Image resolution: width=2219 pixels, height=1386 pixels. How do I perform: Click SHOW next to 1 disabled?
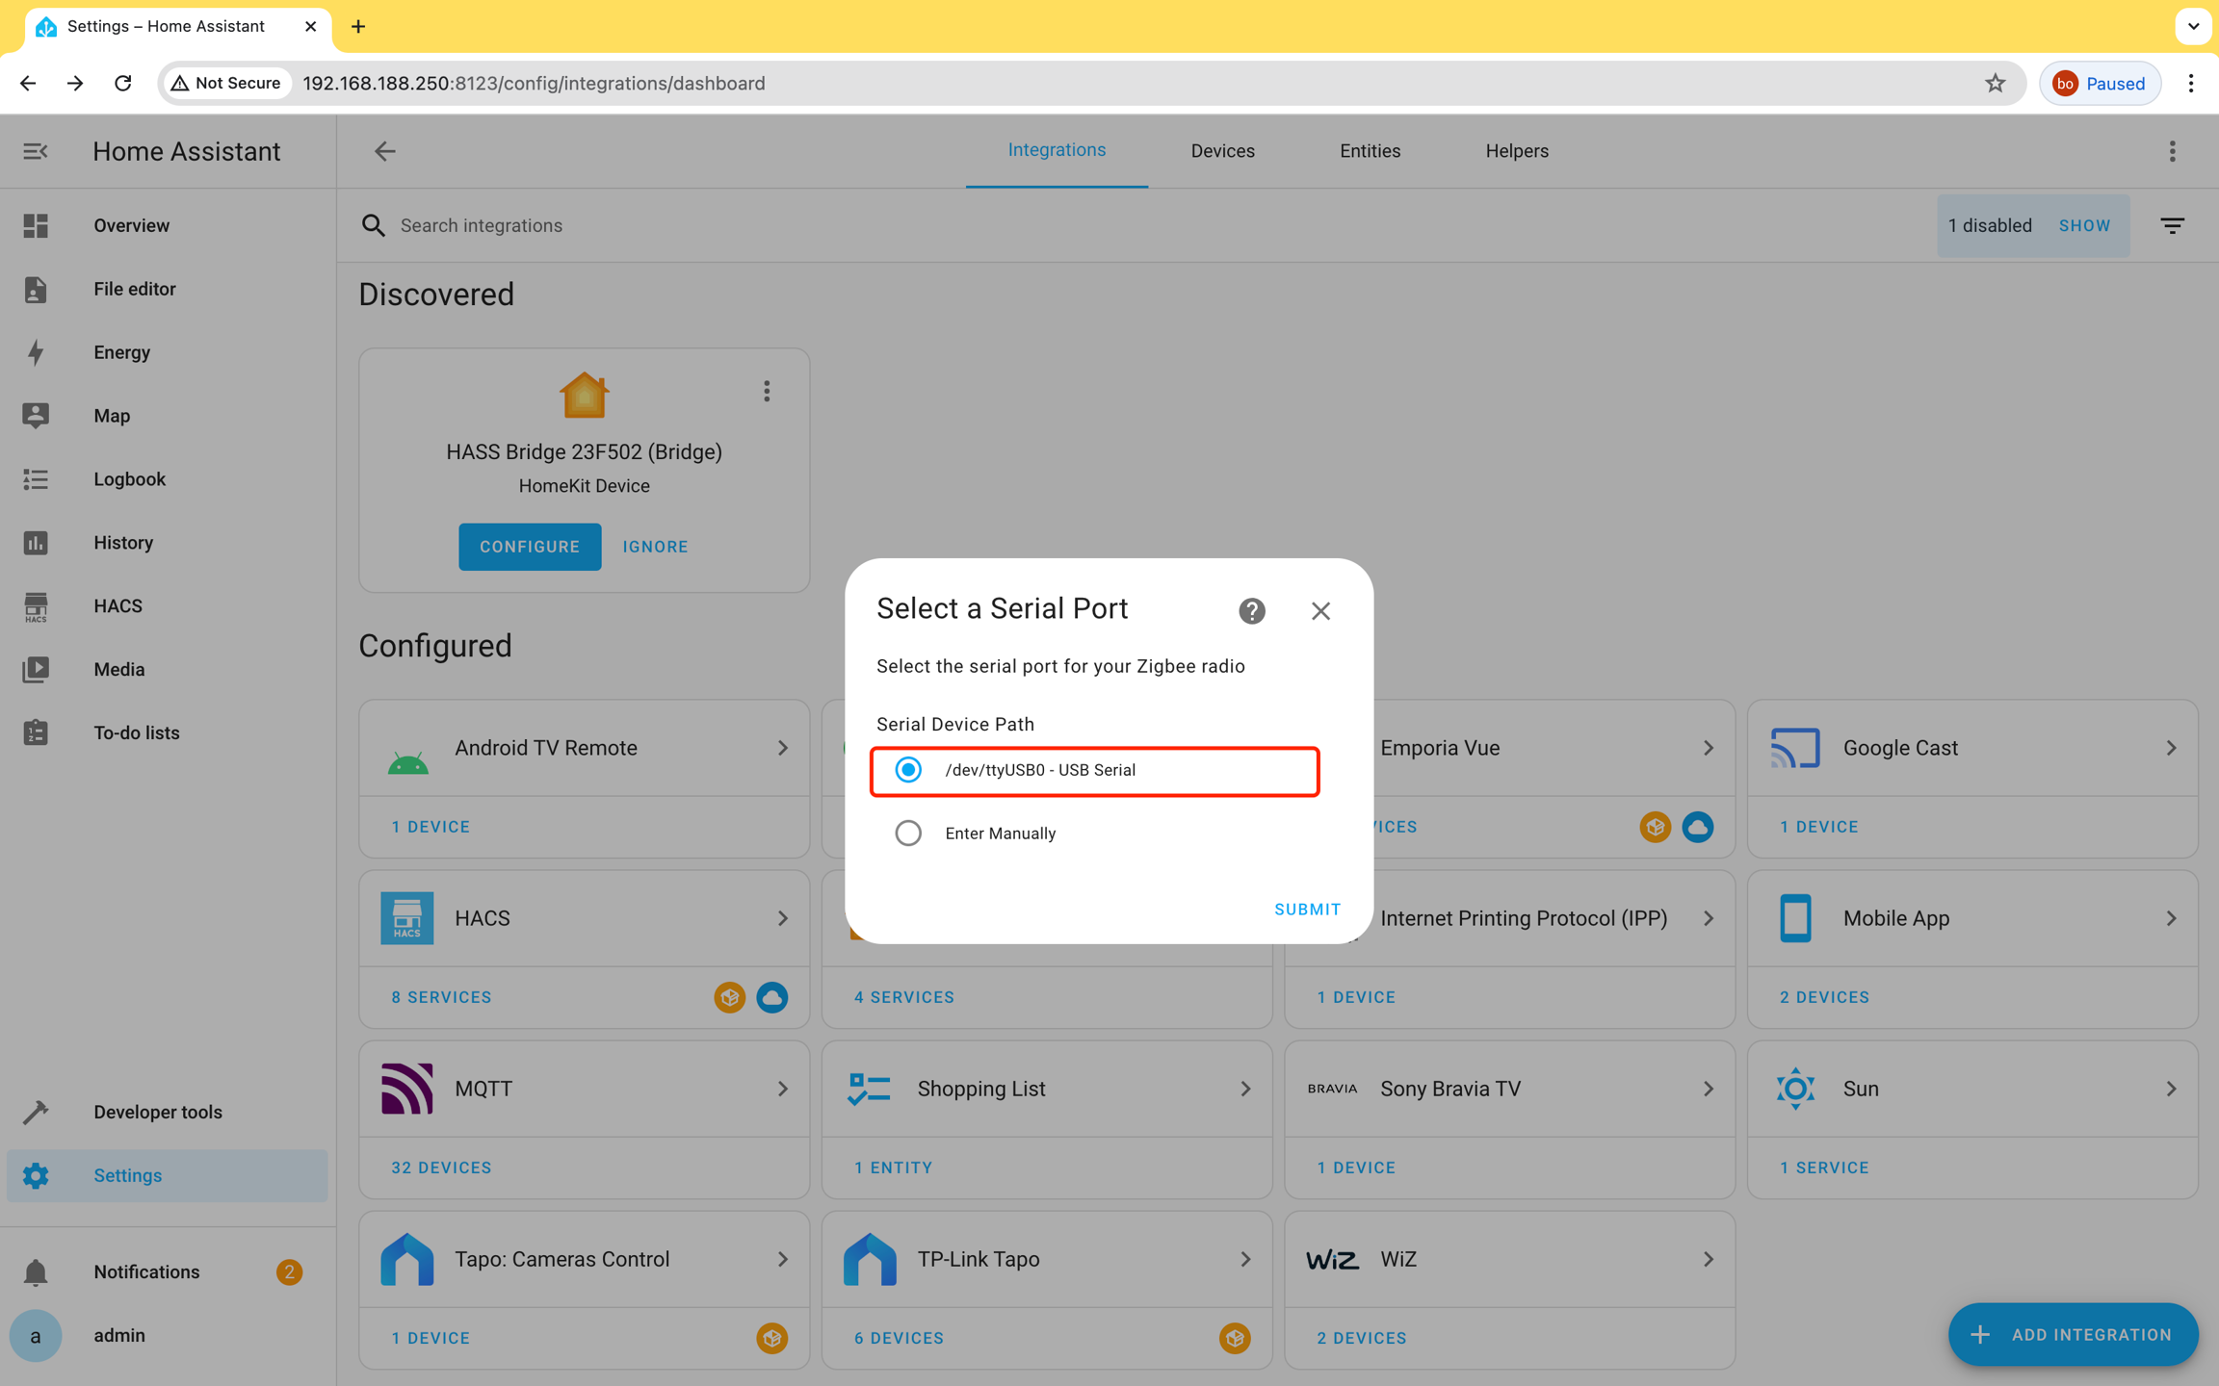click(x=2084, y=226)
